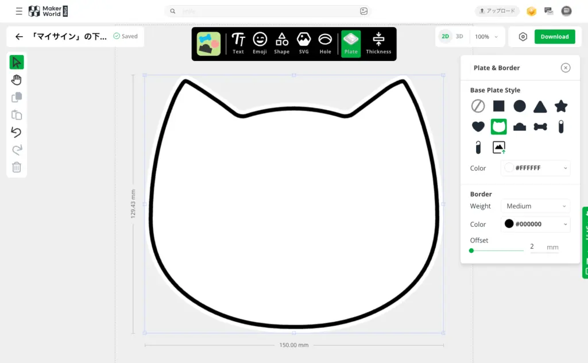The height and width of the screenshot is (363, 588).
Task: Open the border Color #000000 dropdown
Action: [x=536, y=224]
